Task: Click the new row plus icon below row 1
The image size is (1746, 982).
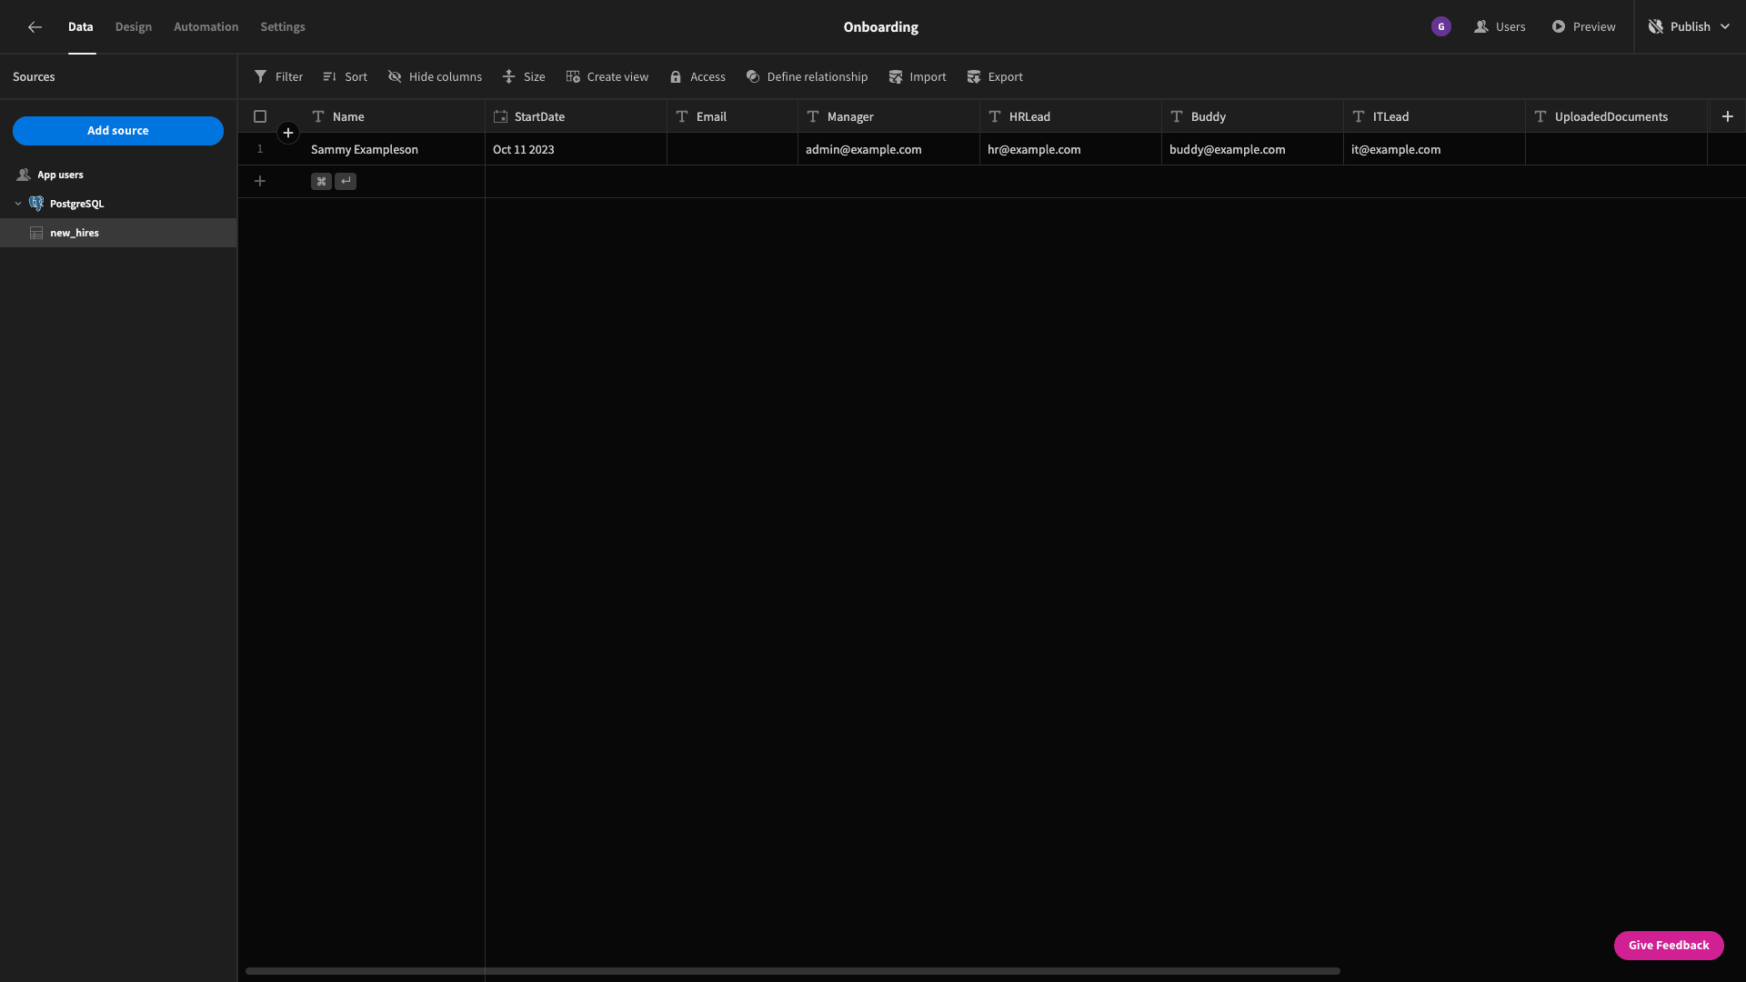Action: (x=260, y=181)
